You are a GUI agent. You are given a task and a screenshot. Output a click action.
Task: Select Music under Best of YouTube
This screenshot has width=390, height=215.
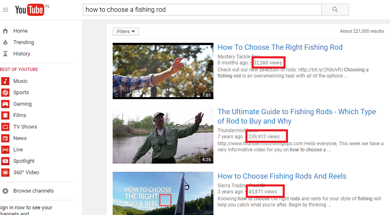click(20, 81)
